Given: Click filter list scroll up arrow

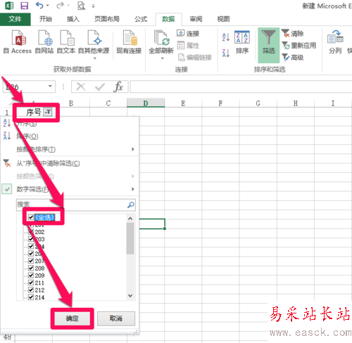Looking at the screenshot, I should tap(130, 219).
